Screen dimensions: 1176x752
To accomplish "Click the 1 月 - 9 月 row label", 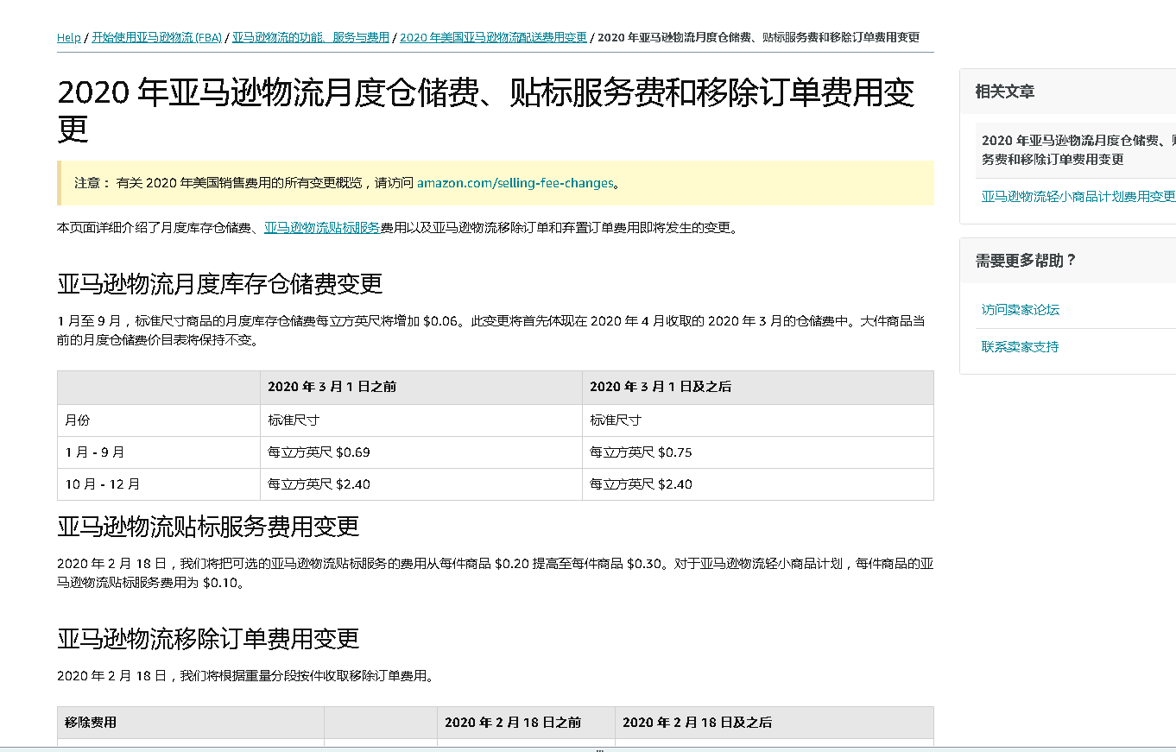I will coord(159,452).
